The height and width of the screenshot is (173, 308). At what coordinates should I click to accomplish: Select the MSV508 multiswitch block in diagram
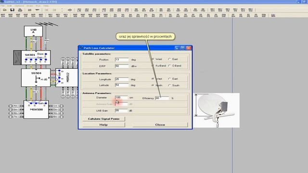point(36,110)
